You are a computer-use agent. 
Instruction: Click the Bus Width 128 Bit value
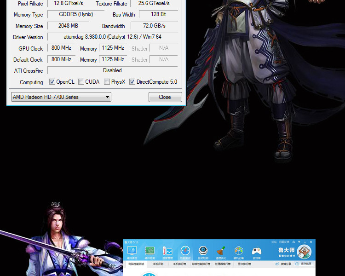[x=158, y=14]
